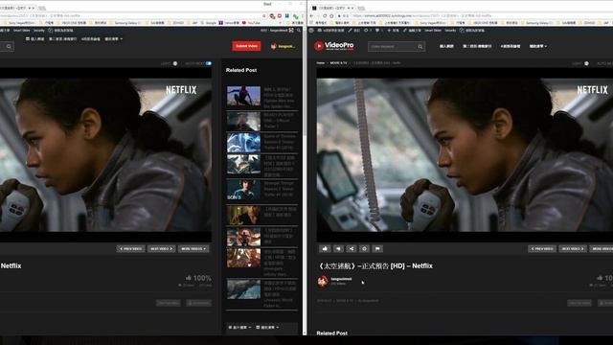Screen dimensions: 613x345
Task: Click the admin bar search icon in left window
Action: 299,30
